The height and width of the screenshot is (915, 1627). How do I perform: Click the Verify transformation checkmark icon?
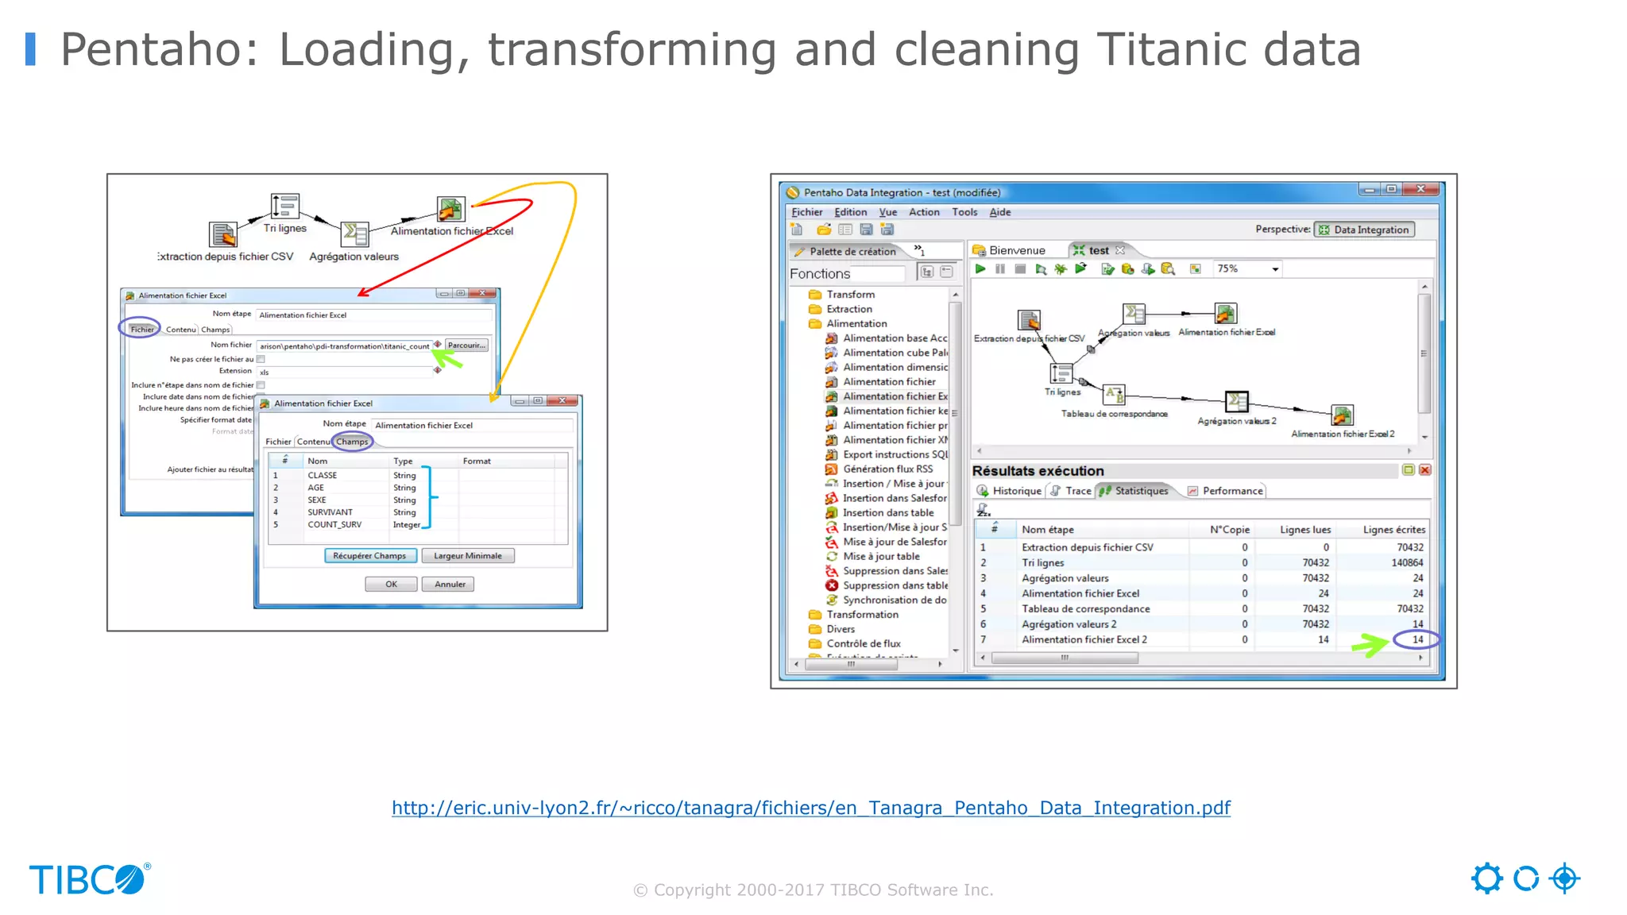(x=1107, y=269)
